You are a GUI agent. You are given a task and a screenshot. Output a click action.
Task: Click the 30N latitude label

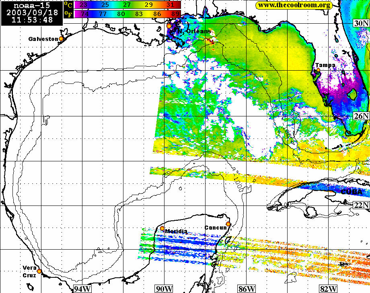[x=361, y=23]
